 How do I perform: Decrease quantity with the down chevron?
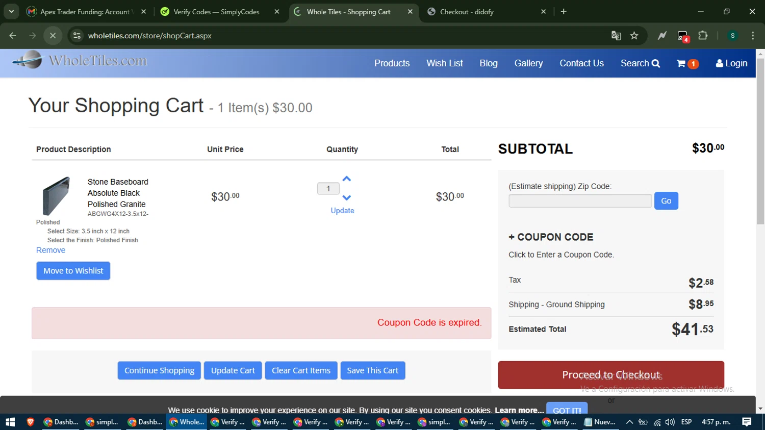coord(347,197)
